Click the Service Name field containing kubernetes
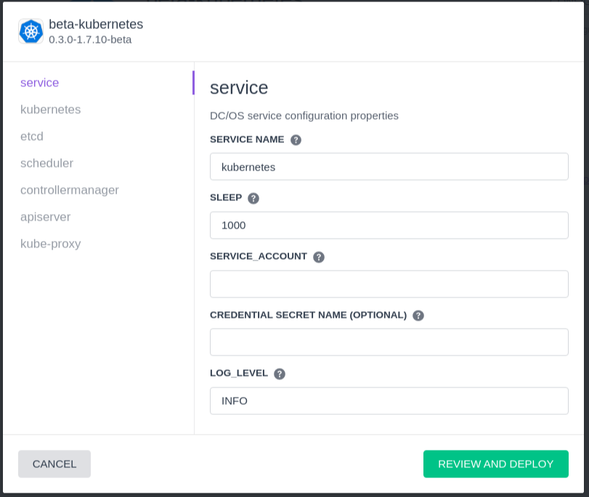The image size is (589, 497). 389,167
